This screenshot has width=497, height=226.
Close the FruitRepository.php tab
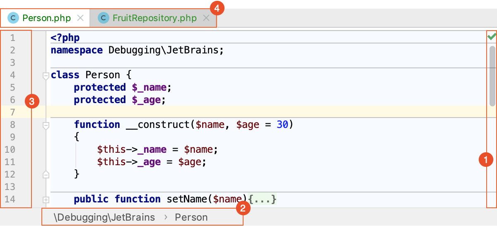click(206, 18)
